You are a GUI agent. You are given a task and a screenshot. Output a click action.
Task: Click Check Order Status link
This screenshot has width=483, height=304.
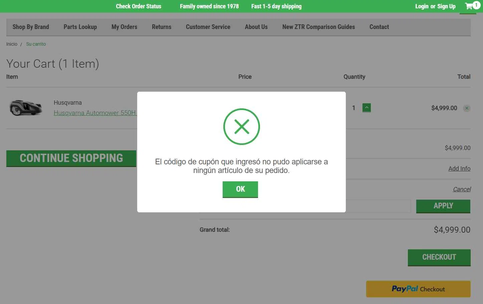pyautogui.click(x=139, y=6)
